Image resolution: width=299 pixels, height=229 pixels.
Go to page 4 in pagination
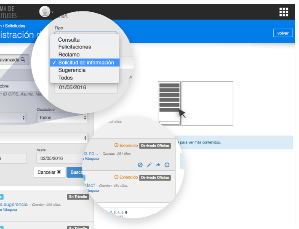(118, 213)
